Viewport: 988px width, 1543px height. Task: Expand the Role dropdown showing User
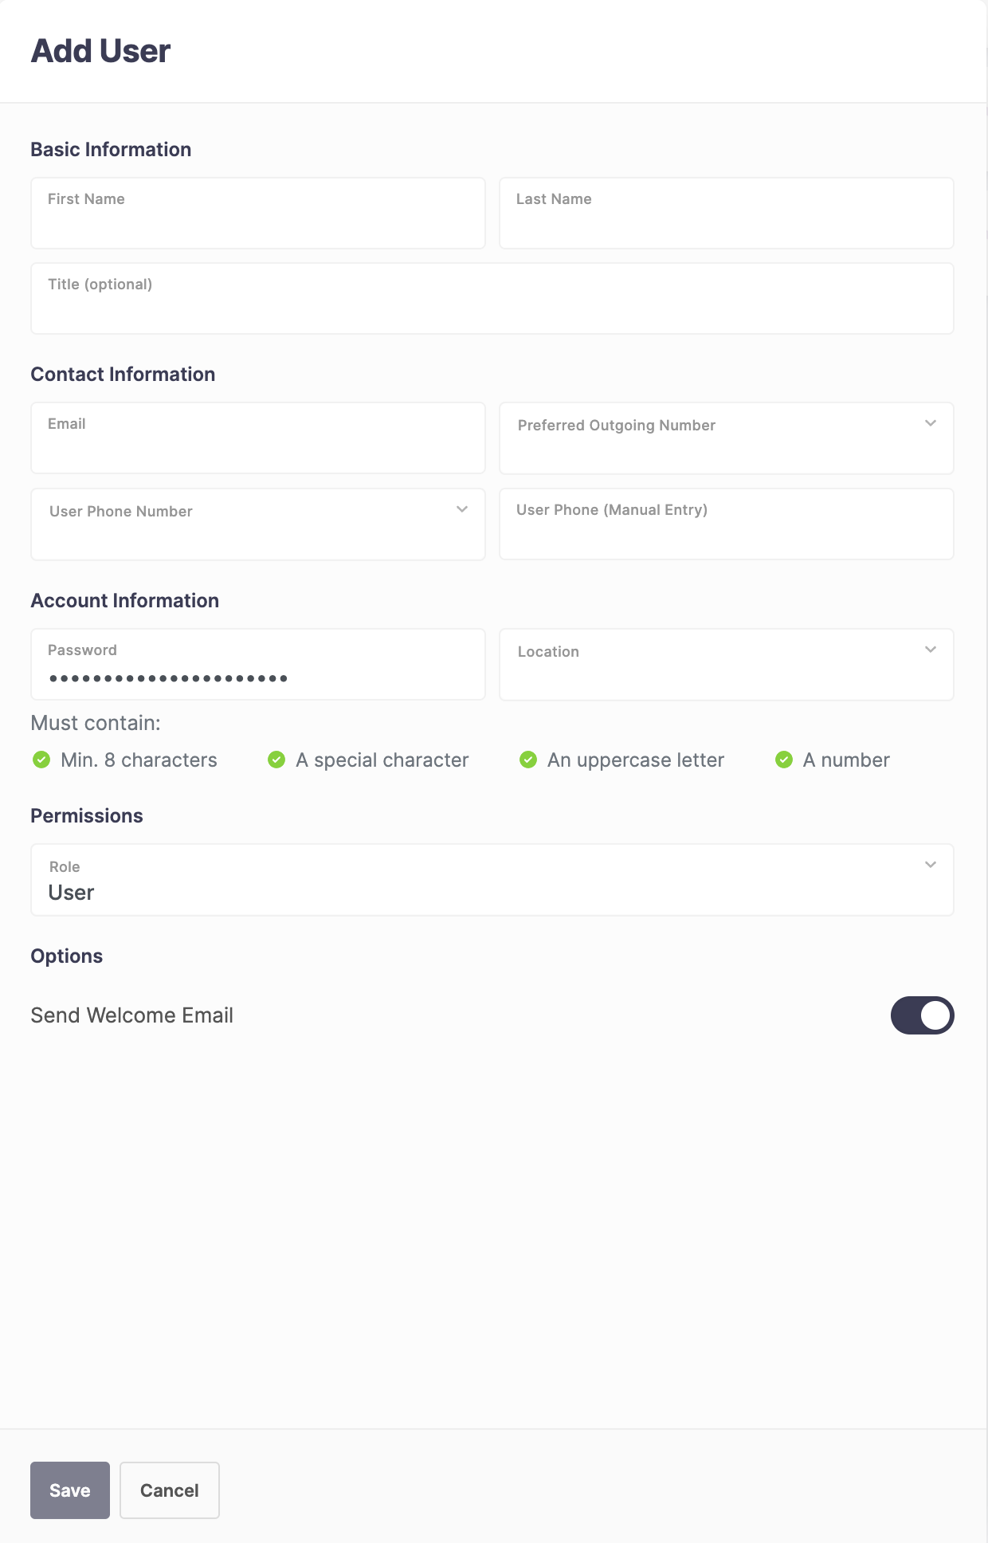click(x=492, y=880)
